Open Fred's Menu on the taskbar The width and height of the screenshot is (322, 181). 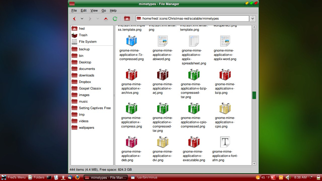pyautogui.click(x=13, y=177)
